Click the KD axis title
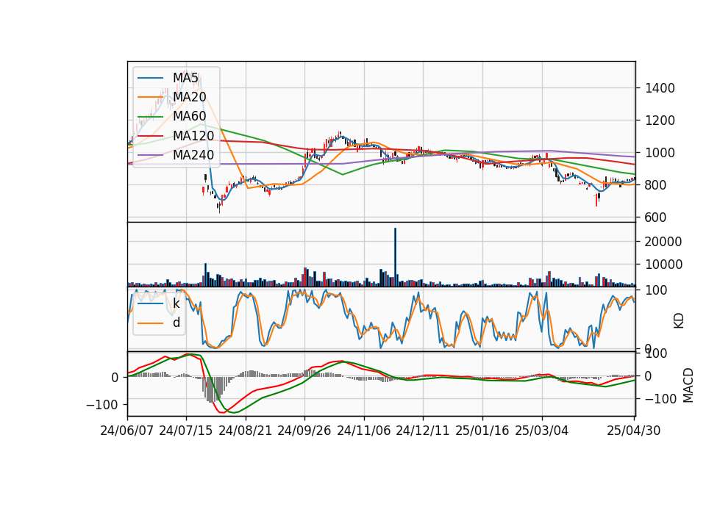The image size is (706, 507). [679, 321]
